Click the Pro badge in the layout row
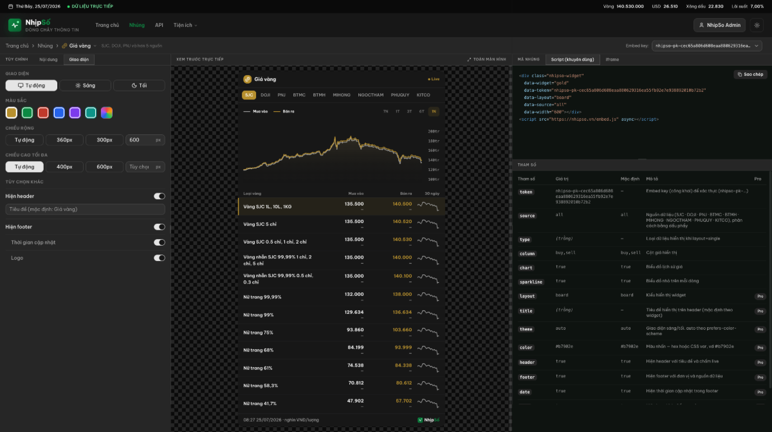772x432 pixels. (760, 296)
